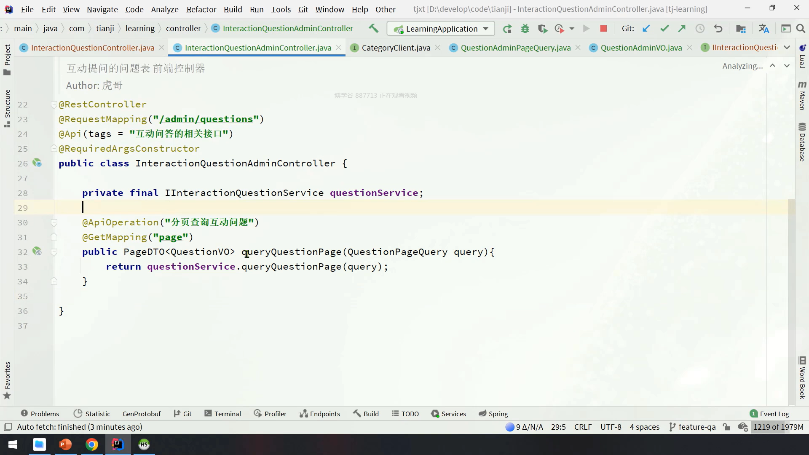Image resolution: width=809 pixels, height=455 pixels.
Task: Click the Rollback undo arrow icon
Action: [x=718, y=29]
